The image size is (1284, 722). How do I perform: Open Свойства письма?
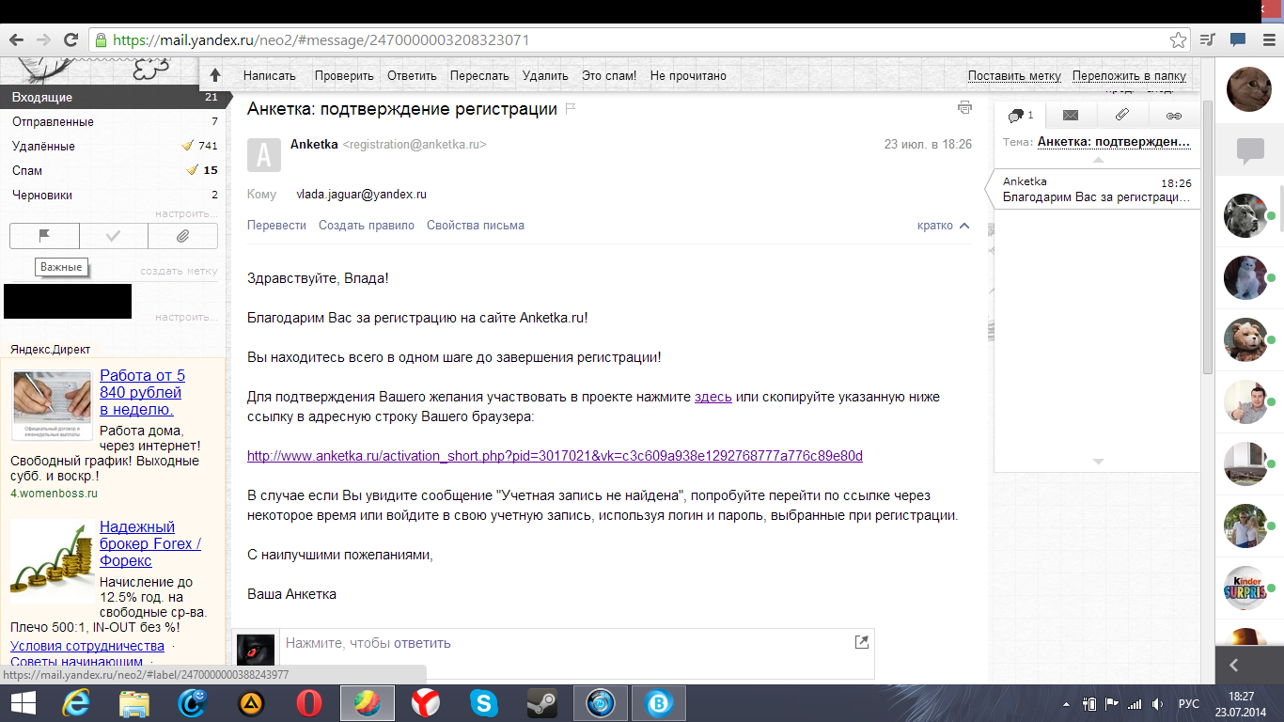click(476, 226)
